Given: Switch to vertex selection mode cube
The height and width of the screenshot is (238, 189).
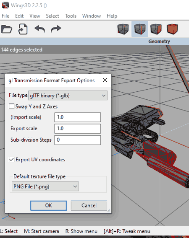Looking at the screenshot, I should point(123,29).
